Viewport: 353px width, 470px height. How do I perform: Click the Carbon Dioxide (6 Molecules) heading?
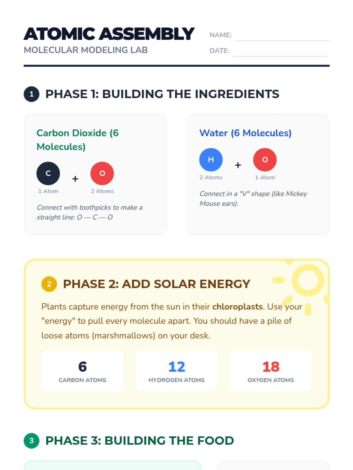click(x=78, y=140)
